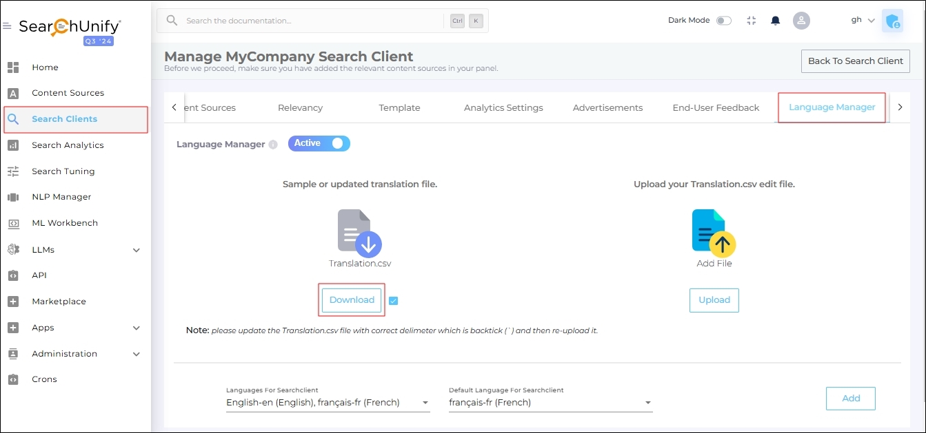926x433 pixels.
Task: Click the Back To Search Client button
Action: tap(855, 61)
